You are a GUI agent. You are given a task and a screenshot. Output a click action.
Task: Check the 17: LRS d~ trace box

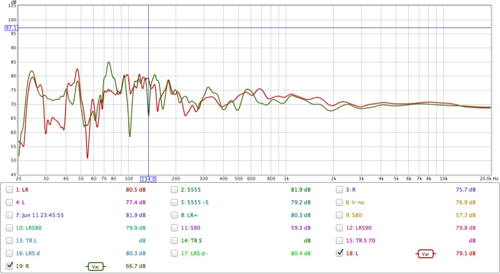(x=175, y=253)
